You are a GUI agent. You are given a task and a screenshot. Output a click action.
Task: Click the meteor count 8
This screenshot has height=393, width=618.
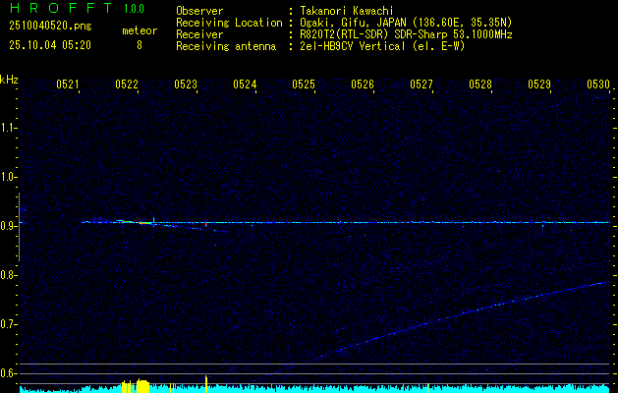[140, 45]
